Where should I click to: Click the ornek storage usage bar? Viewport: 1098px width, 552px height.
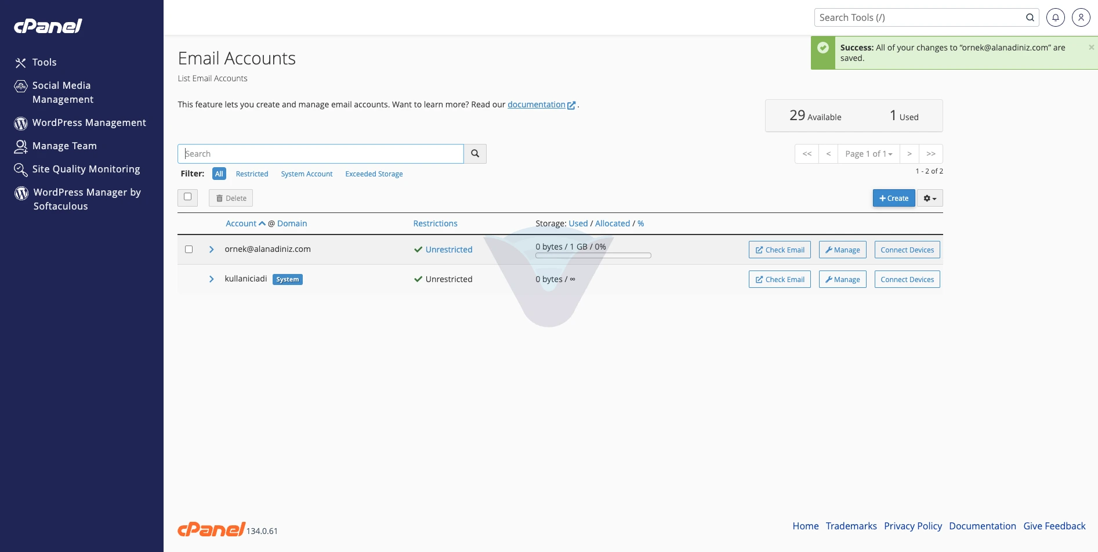coord(593,255)
